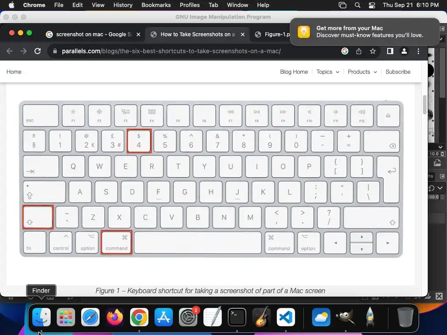Open the Profiles menu

click(189, 5)
